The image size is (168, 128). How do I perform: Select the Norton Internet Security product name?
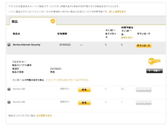point(27,45)
